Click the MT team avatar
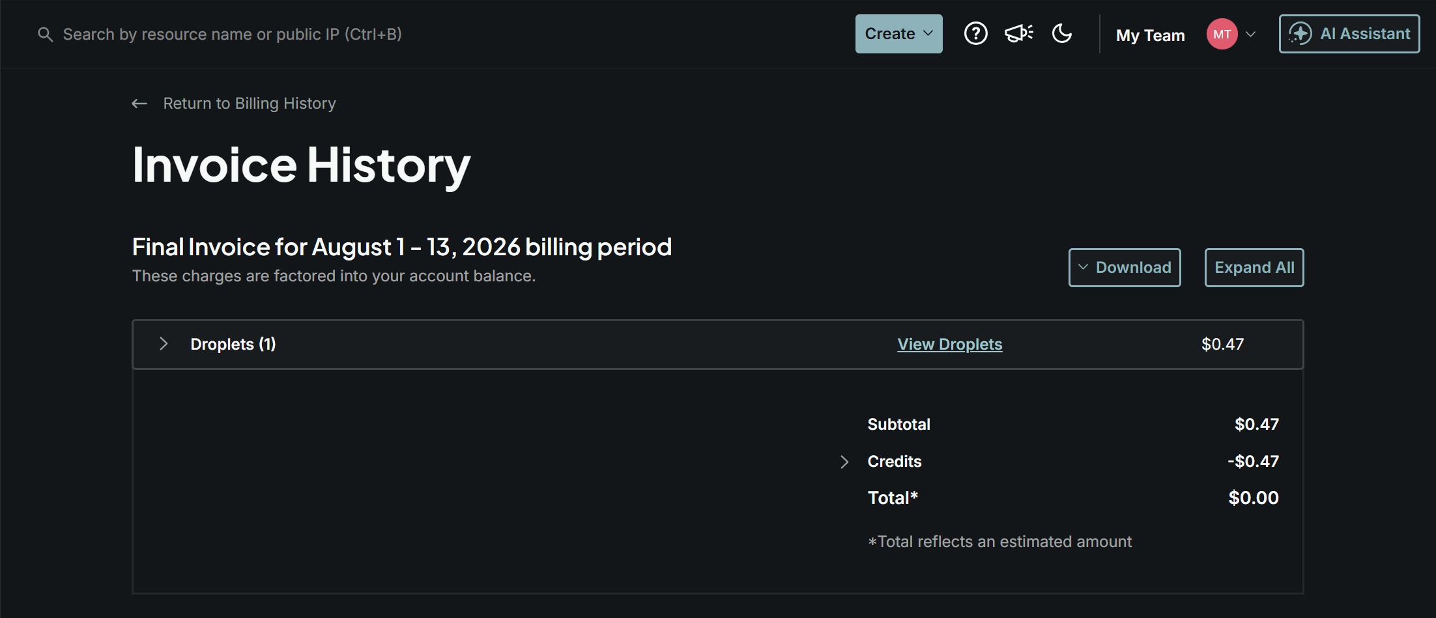The height and width of the screenshot is (618, 1436). point(1222,34)
